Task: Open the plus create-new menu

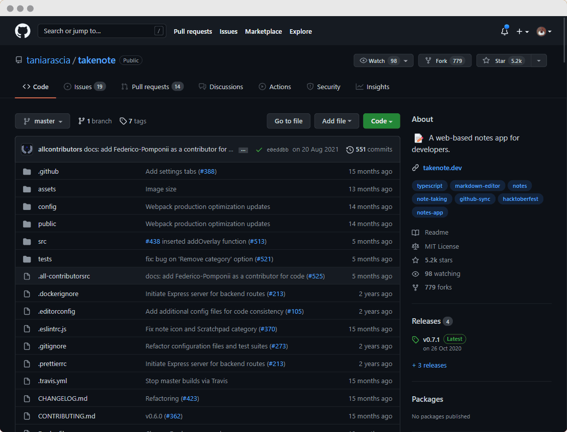Action: pyautogui.click(x=523, y=32)
